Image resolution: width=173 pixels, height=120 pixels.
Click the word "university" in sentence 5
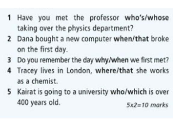(x=93, y=92)
